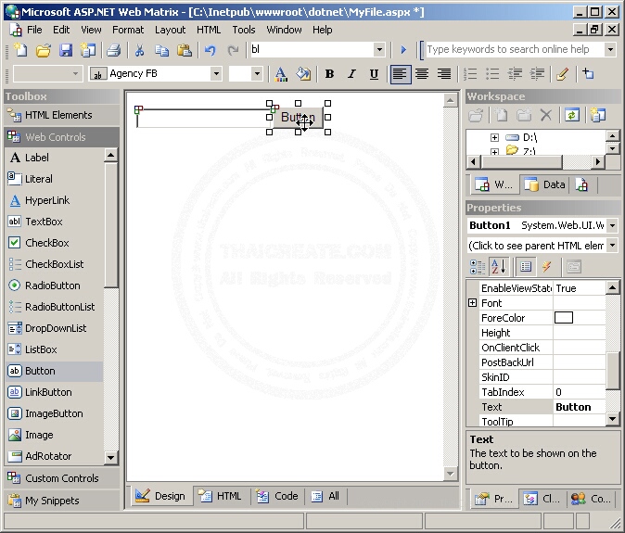Click the increase indent icon
The image size is (625, 533).
pyautogui.click(x=537, y=74)
